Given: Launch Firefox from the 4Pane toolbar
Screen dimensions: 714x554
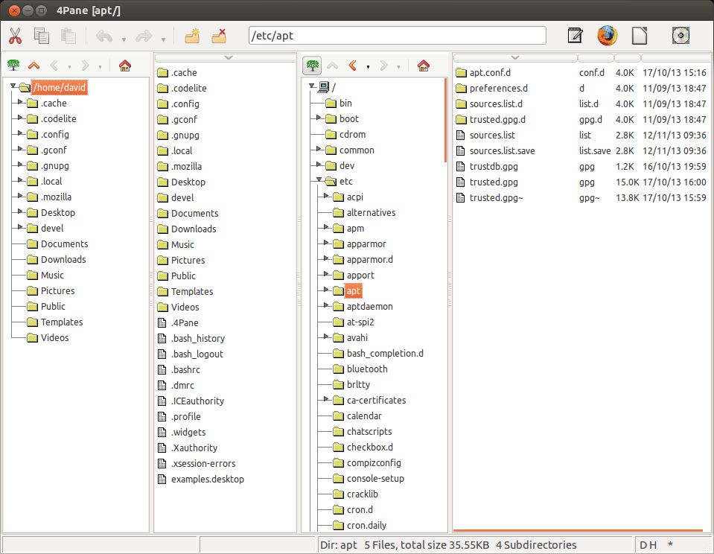Looking at the screenshot, I should click(608, 35).
